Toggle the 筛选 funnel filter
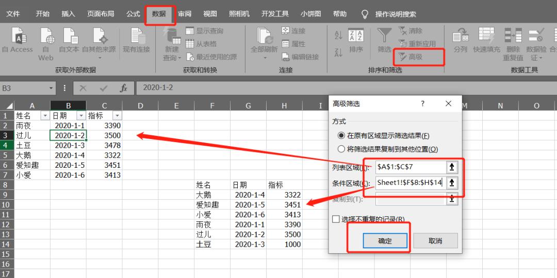 384,41
